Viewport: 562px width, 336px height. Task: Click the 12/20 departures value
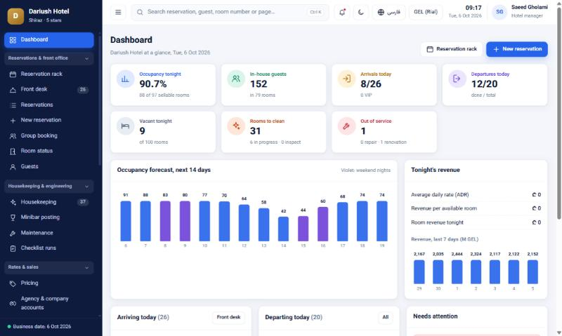(484, 84)
